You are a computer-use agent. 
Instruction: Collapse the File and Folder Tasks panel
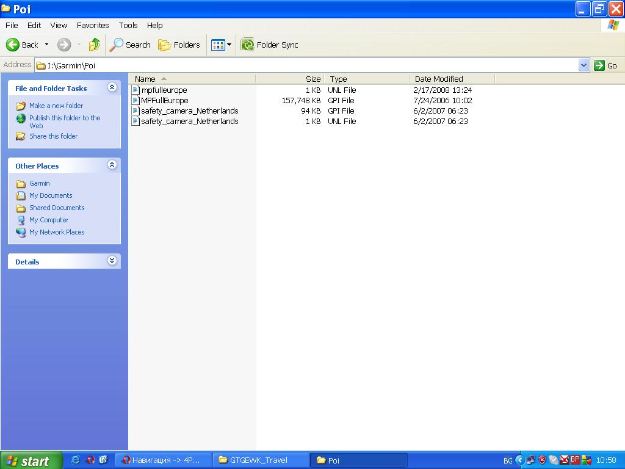[112, 87]
